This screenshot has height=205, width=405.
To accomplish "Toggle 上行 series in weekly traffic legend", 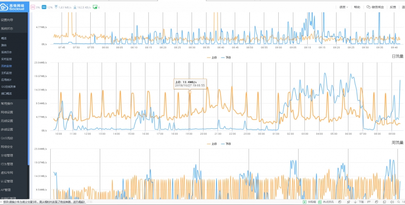I will pyautogui.click(x=212, y=144).
